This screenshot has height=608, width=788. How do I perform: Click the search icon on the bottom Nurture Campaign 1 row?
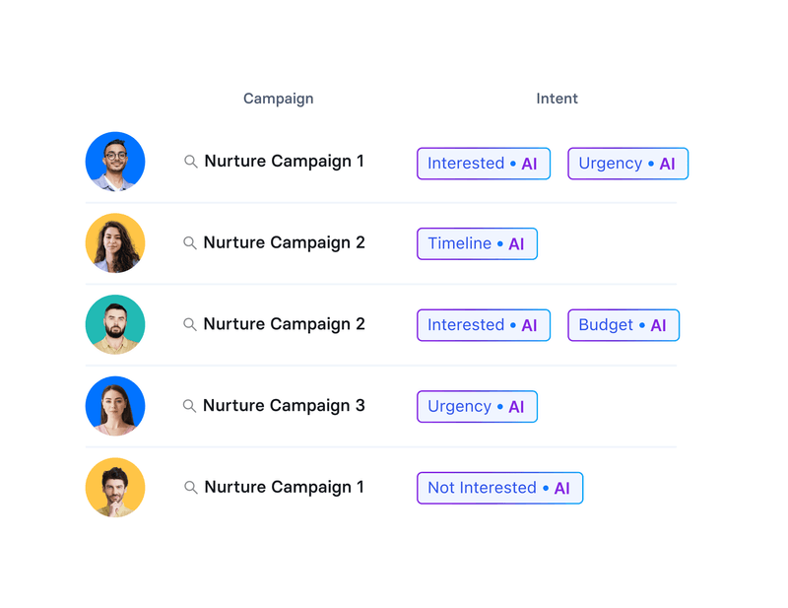click(x=191, y=487)
